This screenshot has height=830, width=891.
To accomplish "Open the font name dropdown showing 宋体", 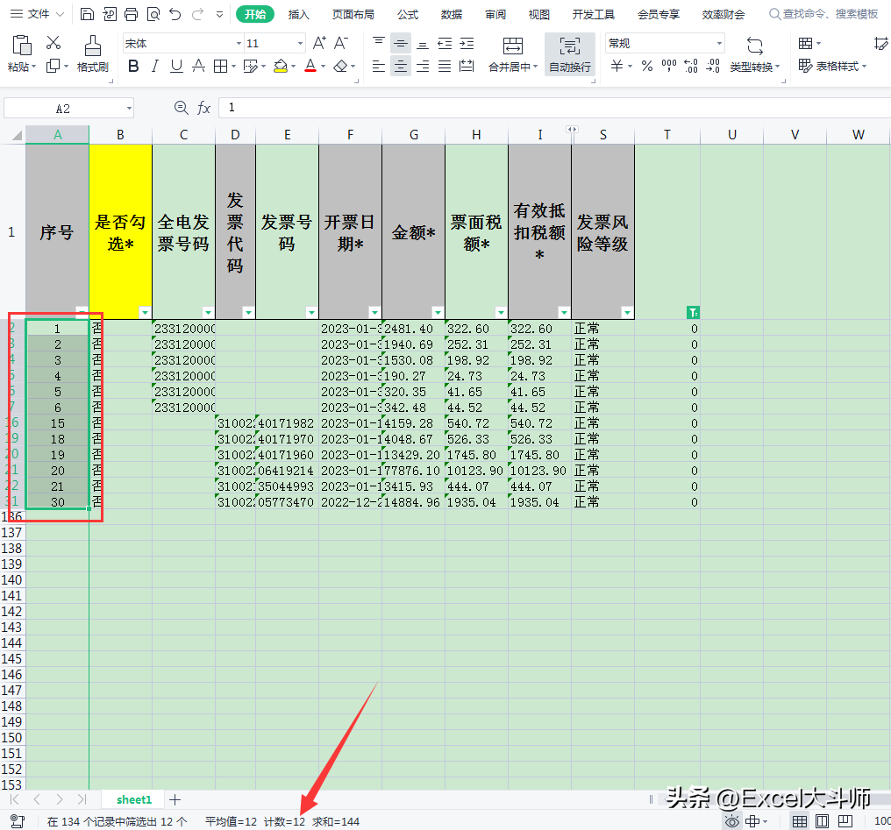I will [183, 43].
